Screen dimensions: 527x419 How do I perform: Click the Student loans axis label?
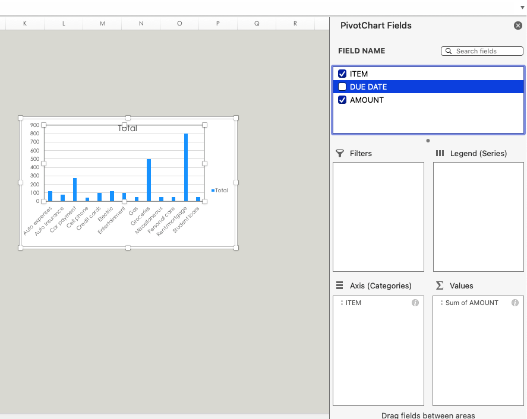(x=186, y=220)
